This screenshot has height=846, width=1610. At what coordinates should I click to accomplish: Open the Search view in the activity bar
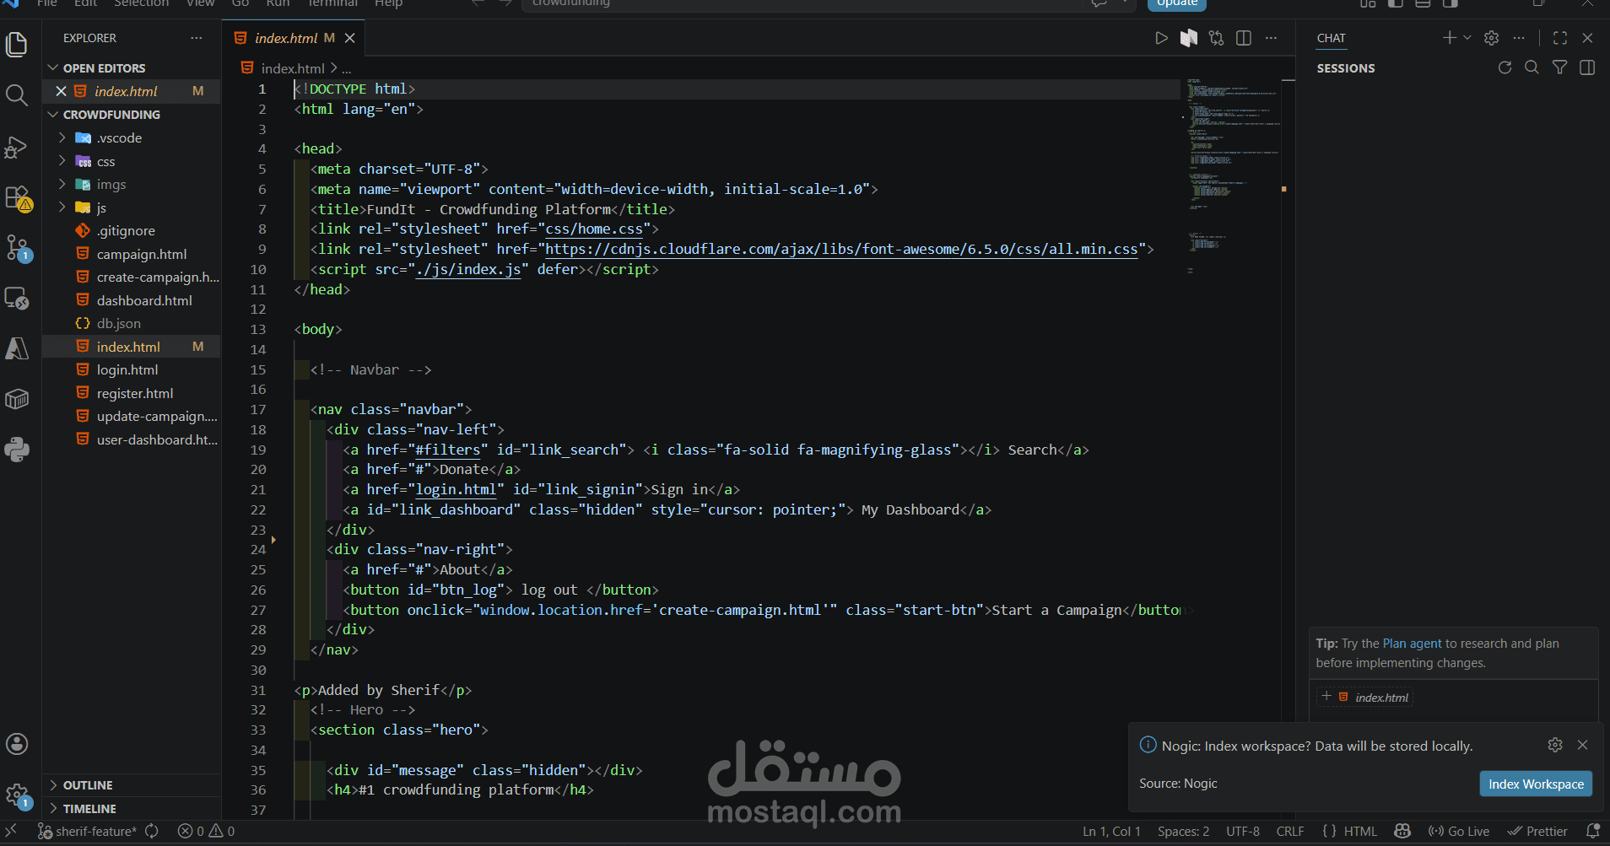(17, 94)
